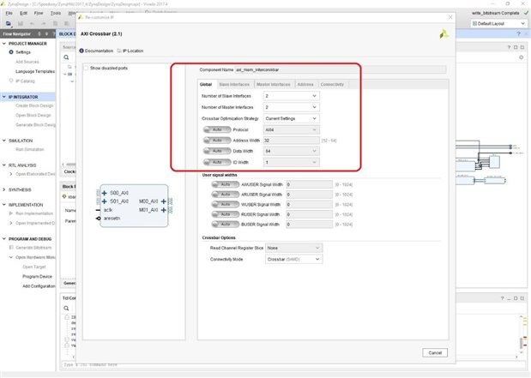Click the Address Width value field
The image size is (531, 378).
(292, 140)
